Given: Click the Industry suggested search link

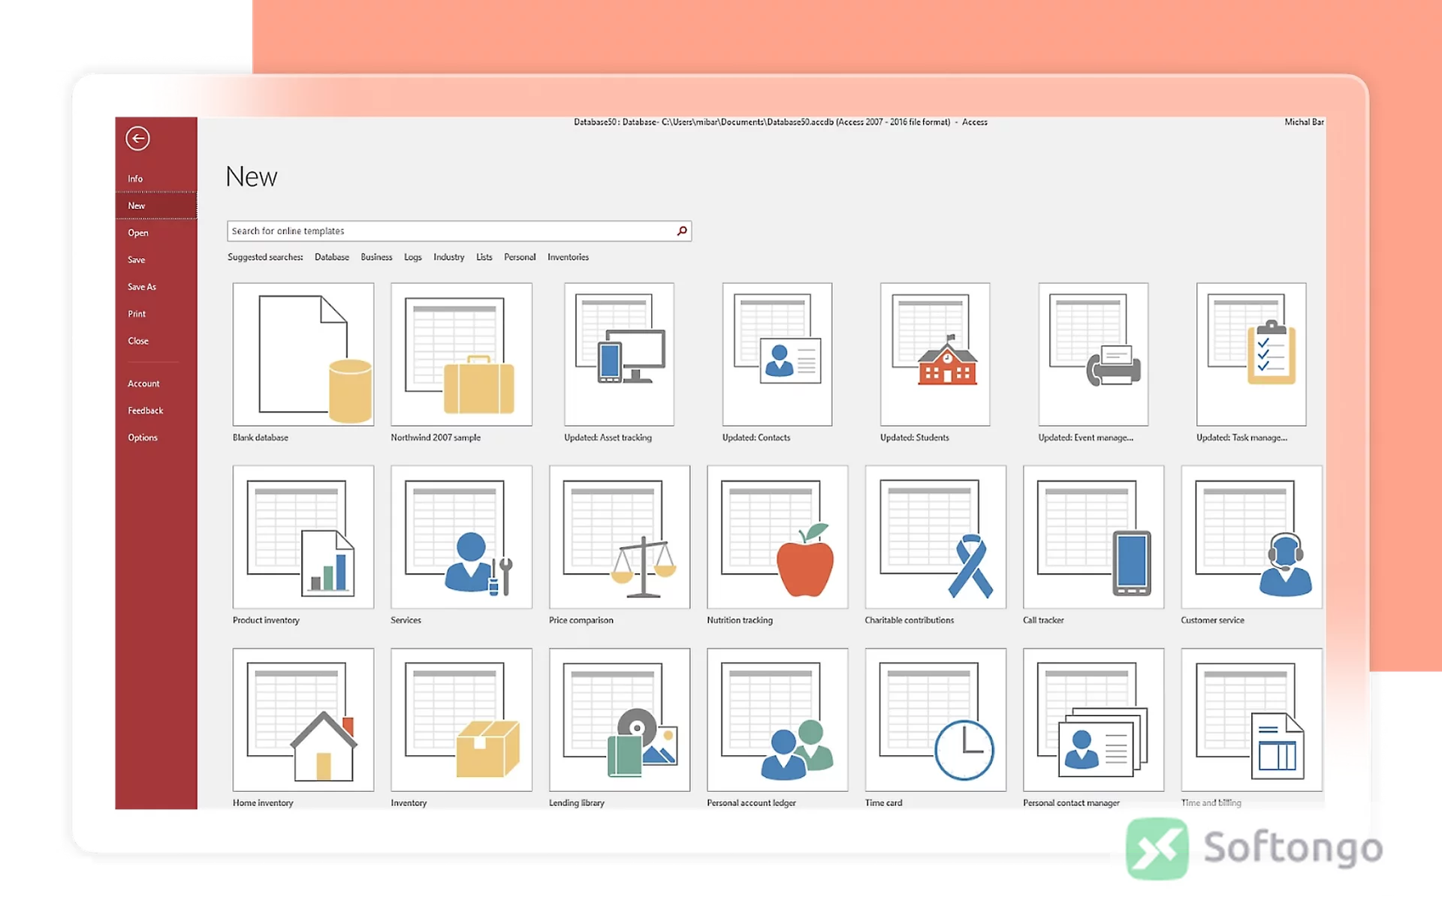Looking at the screenshot, I should point(449,257).
